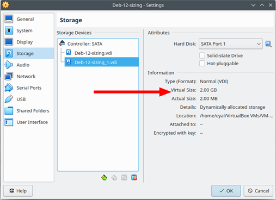The height and width of the screenshot is (200, 276).
Task: Open the Audio settings category
Action: tap(29, 65)
